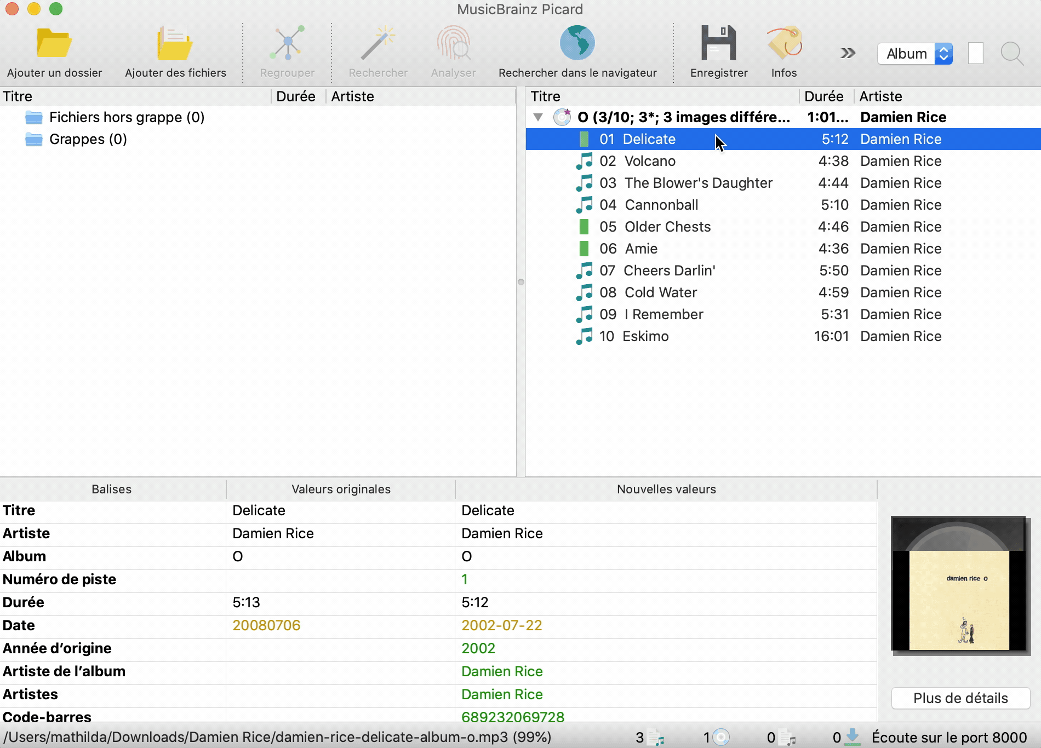Image resolution: width=1041 pixels, height=748 pixels.
Task: Click the original Date value 20080706
Action: click(266, 625)
